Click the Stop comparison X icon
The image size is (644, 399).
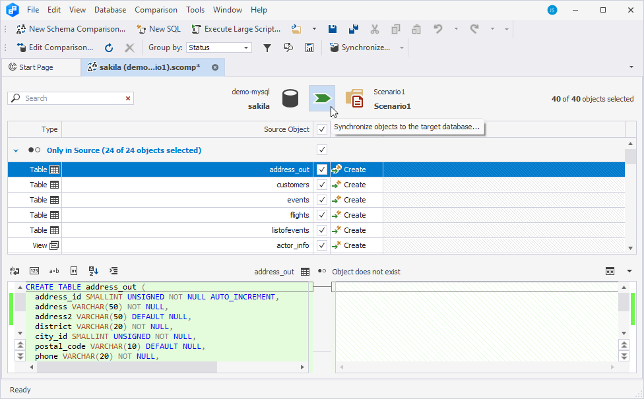129,47
